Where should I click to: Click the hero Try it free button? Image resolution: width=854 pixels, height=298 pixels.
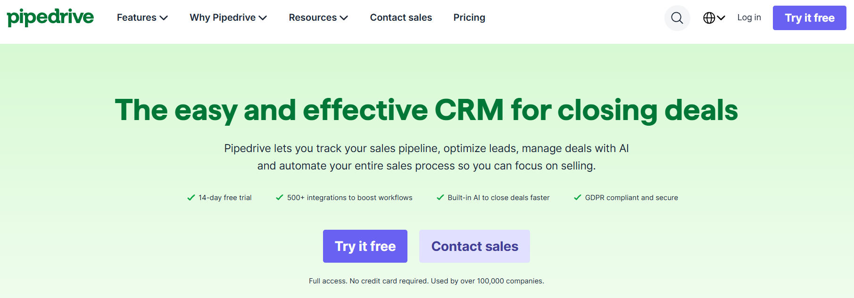(365, 246)
